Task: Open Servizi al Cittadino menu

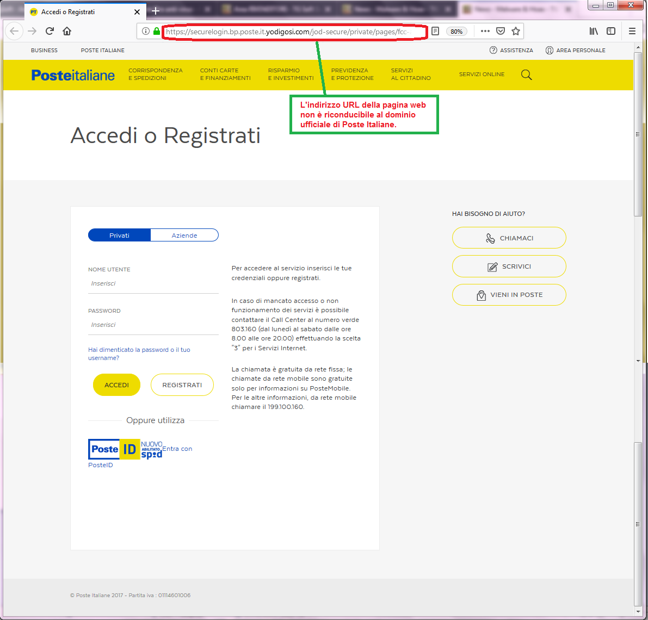Action: click(411, 75)
